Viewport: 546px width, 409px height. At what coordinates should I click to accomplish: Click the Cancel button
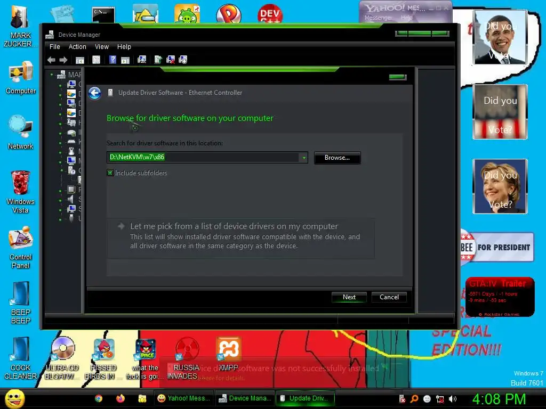389,297
